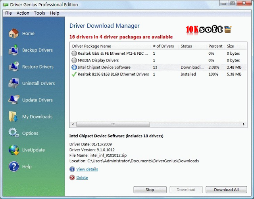
Task: Click the 5.38 MB size cell
Action: click(234, 74)
